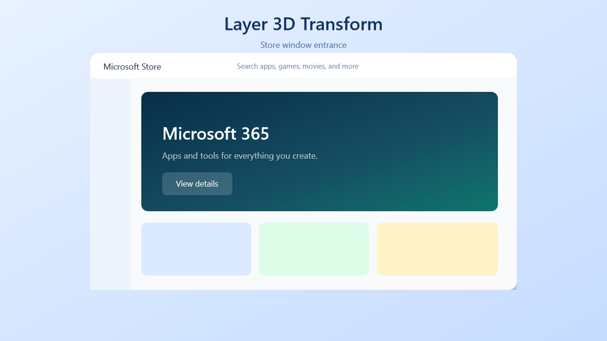The width and height of the screenshot is (607, 341).
Task: Click the Layer 3D Transform page heading
Action: pyautogui.click(x=303, y=24)
